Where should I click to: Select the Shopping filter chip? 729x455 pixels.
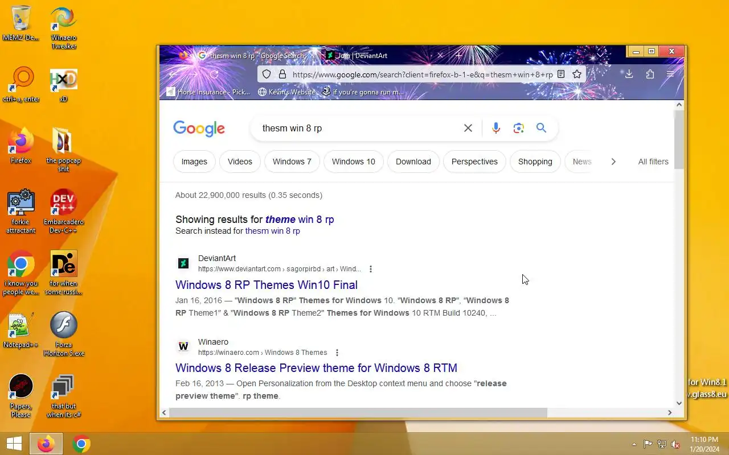pos(535,162)
